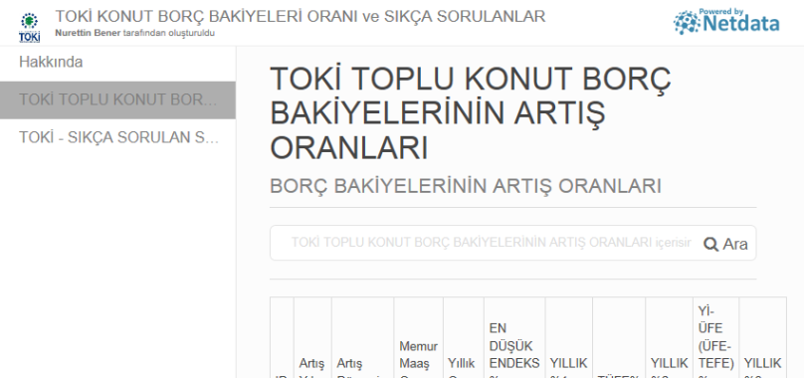Click the TOKİ logo in the header
The image size is (804, 378).
click(29, 28)
